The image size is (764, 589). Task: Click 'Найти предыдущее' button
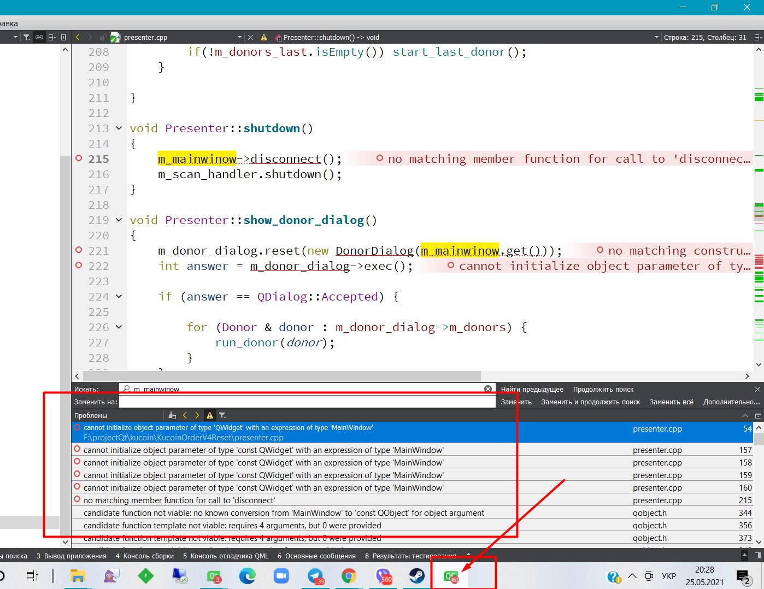532,389
